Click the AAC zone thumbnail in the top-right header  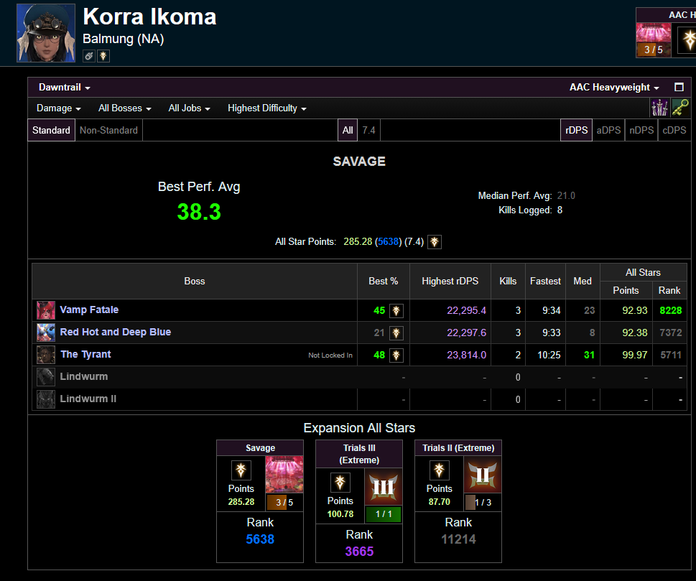tap(654, 40)
